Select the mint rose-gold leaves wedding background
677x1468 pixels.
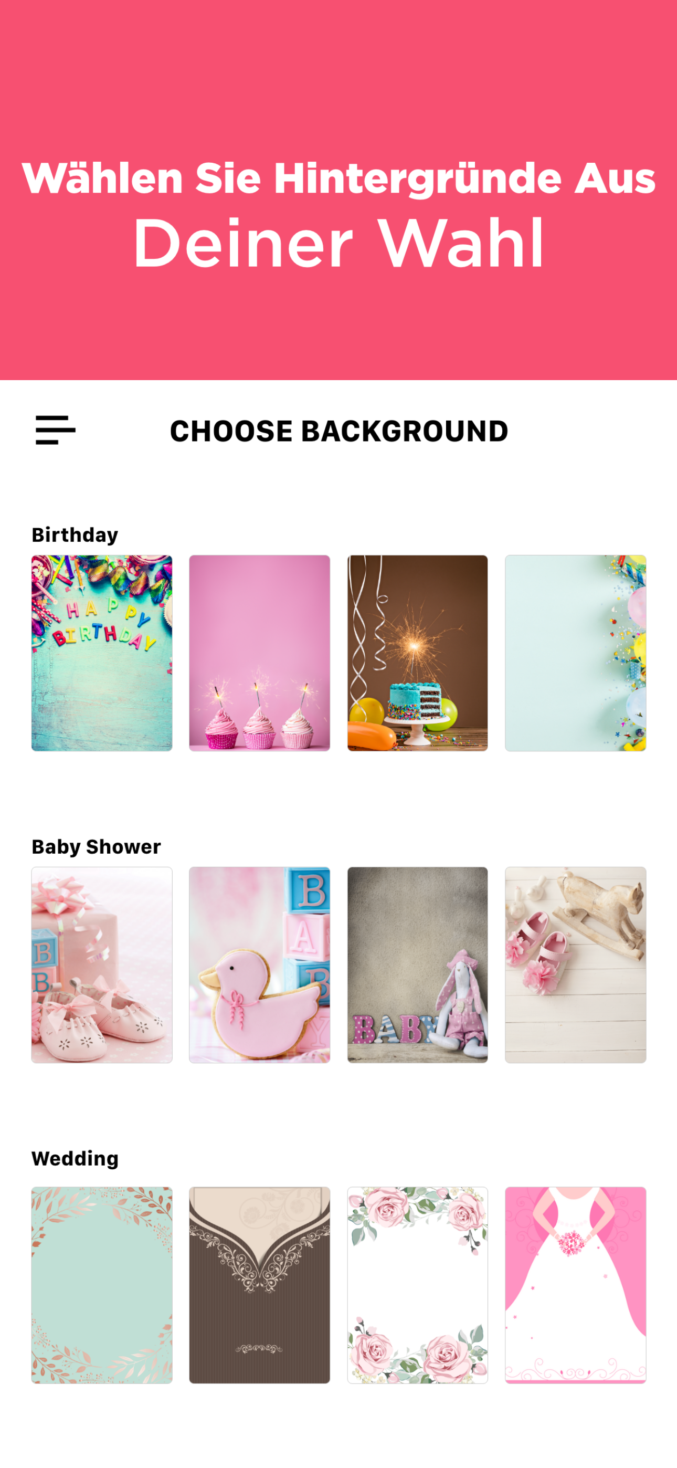point(102,1285)
